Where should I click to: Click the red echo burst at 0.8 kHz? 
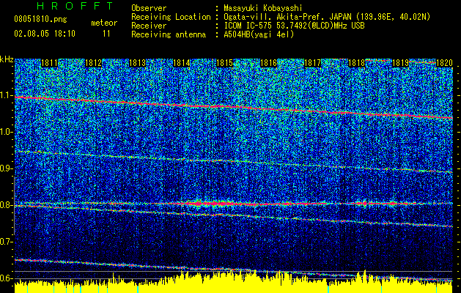(x=209, y=202)
